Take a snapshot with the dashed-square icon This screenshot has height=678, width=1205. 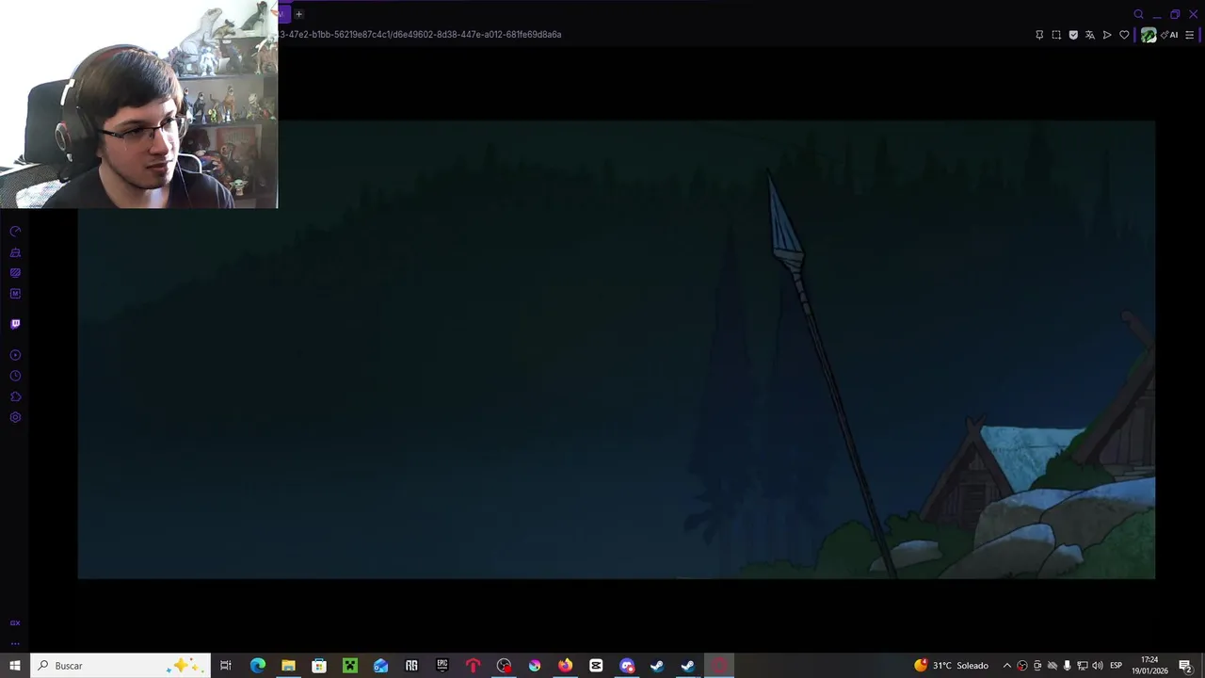[x=1056, y=35]
